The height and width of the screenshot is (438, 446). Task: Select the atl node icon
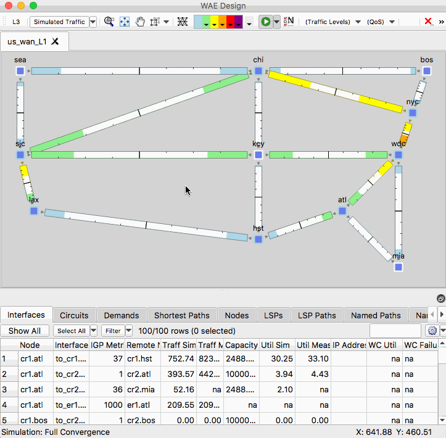pos(342,211)
